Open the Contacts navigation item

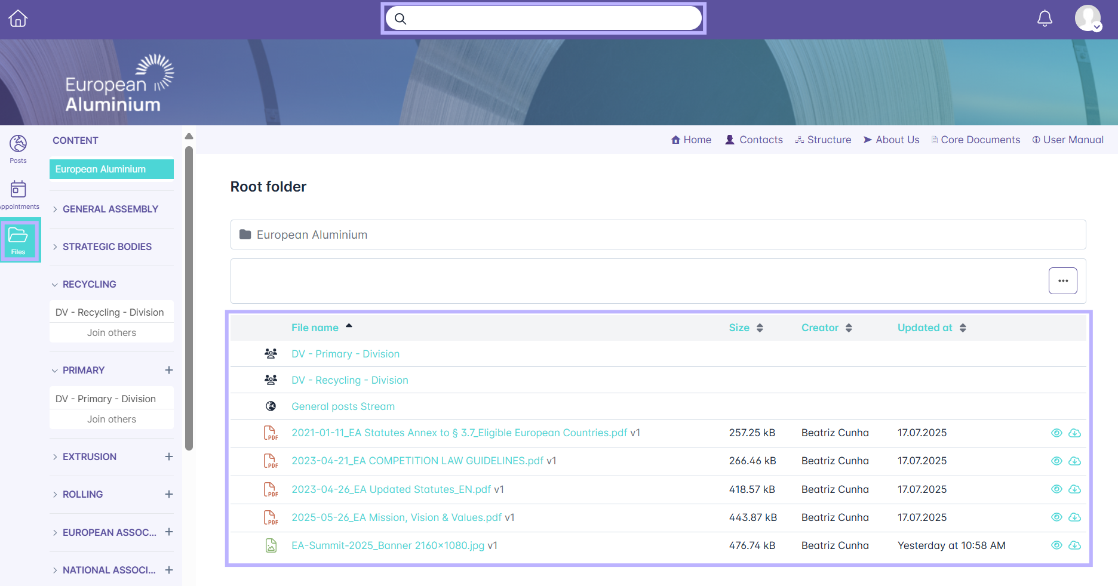(x=760, y=140)
